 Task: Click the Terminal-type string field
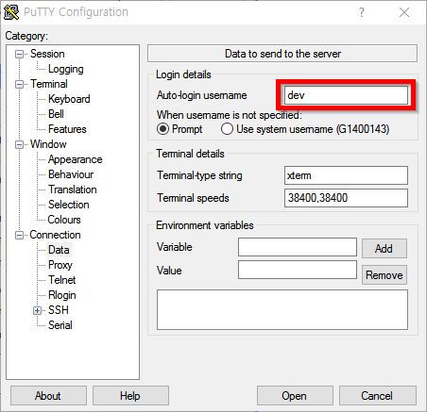(x=346, y=175)
